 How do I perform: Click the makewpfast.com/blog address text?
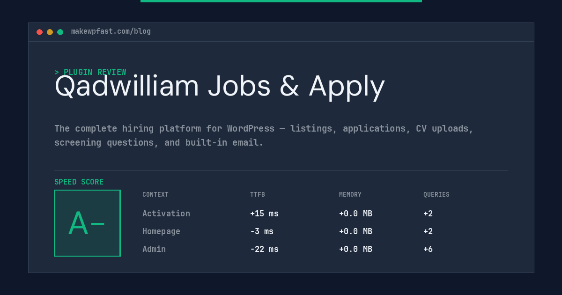(x=111, y=31)
